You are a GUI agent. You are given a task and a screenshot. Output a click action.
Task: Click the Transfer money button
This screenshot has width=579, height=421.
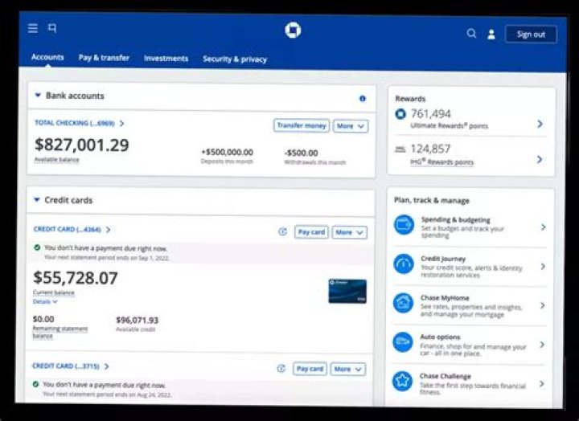tap(302, 125)
